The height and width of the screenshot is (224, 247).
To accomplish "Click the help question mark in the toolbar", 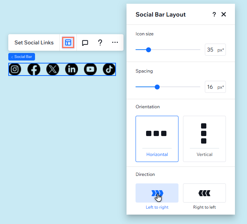I will coord(100,42).
